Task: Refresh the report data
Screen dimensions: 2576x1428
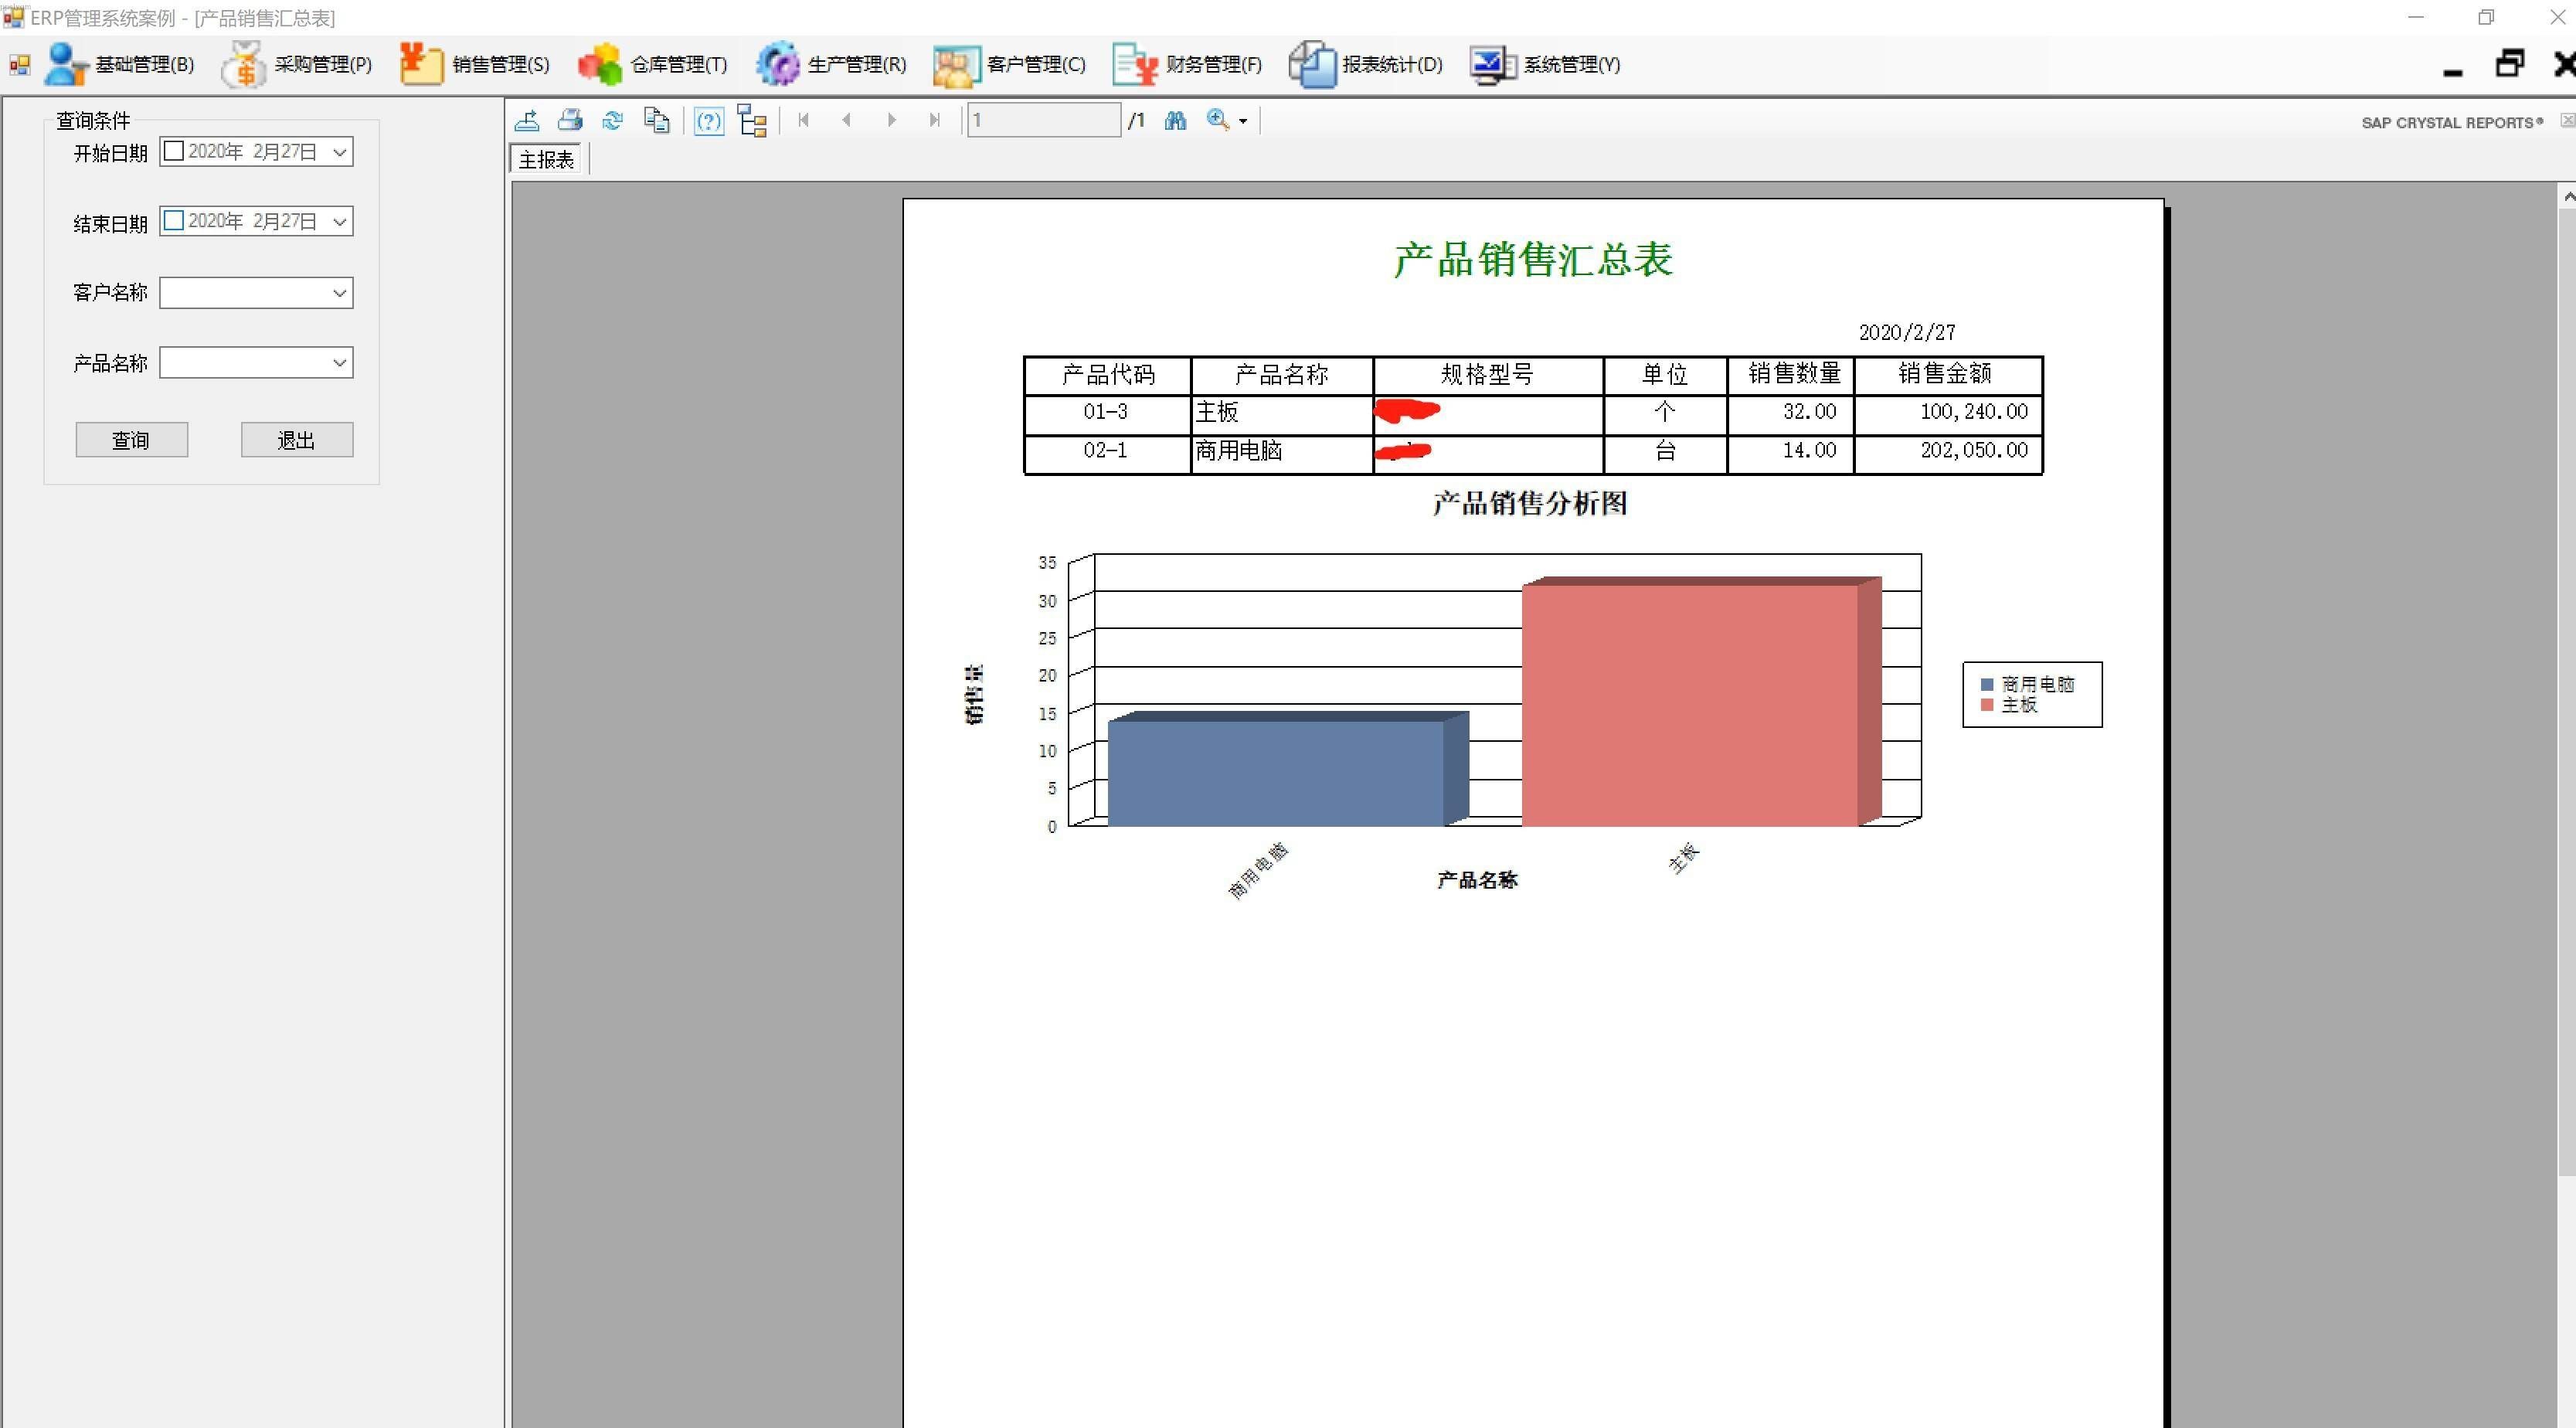Action: 612,121
